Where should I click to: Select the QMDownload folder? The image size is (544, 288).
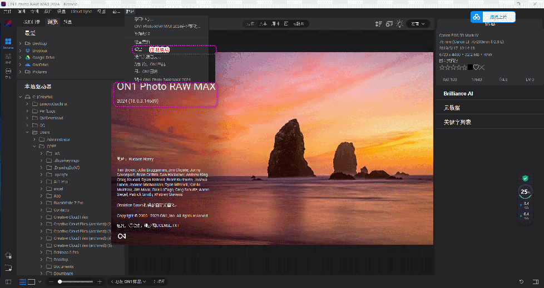click(51, 118)
